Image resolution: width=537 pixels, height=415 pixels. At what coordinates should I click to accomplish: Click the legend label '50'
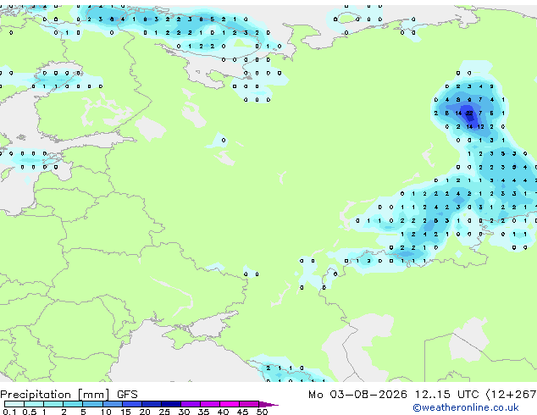[262, 412]
